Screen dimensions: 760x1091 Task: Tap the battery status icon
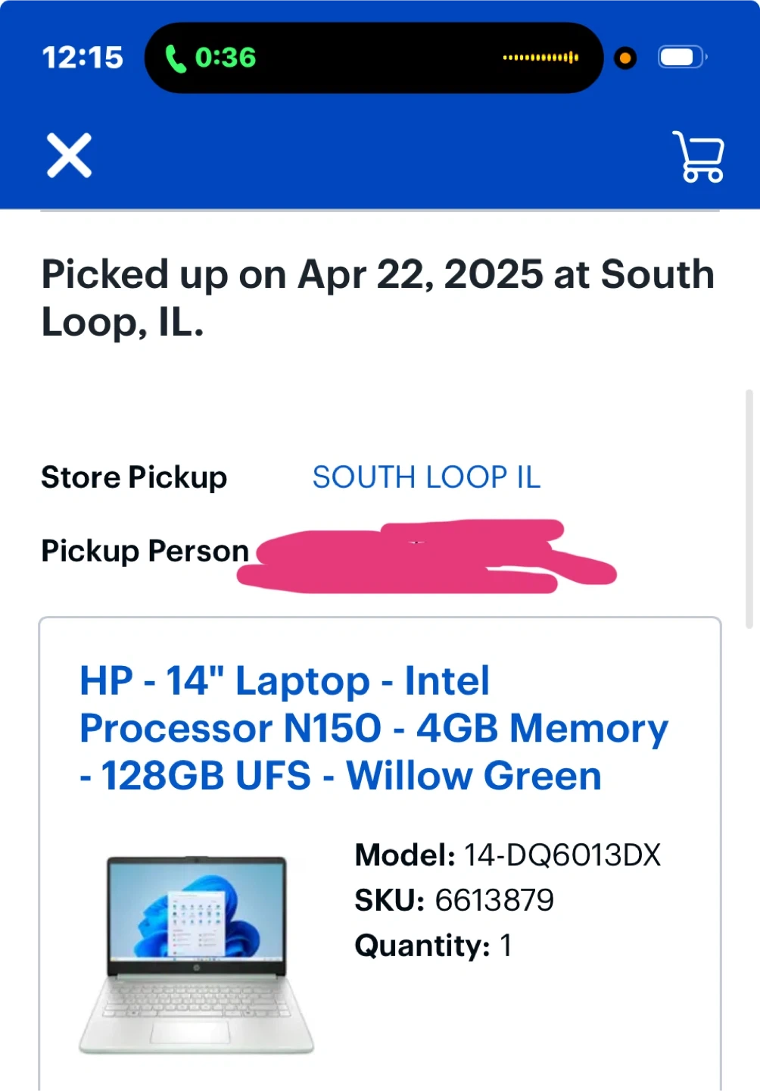click(681, 58)
